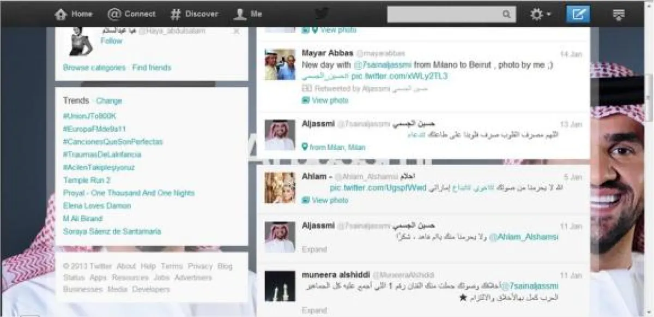The width and height of the screenshot is (654, 317).
Task: Expand Aljassmi's reply to Ahlam_Alshamsi
Action: (314, 249)
